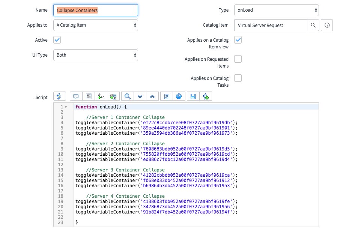Click the '//Server 3 Container Collapse' comment

pyautogui.click(x=125, y=170)
